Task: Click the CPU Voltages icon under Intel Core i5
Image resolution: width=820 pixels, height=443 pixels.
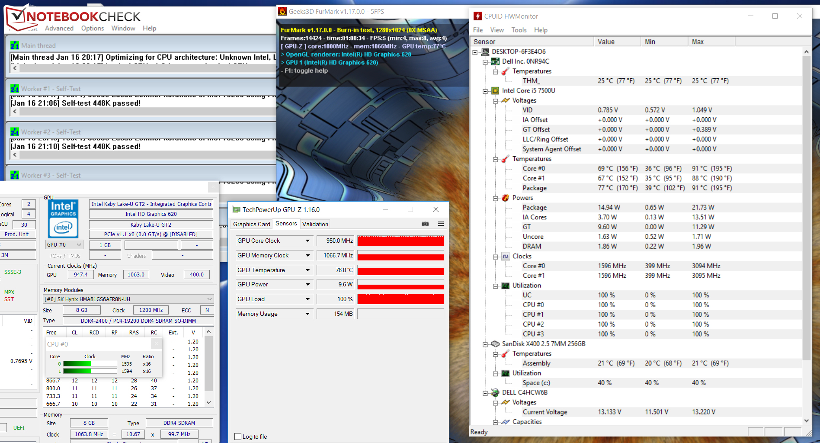Action: [x=505, y=100]
